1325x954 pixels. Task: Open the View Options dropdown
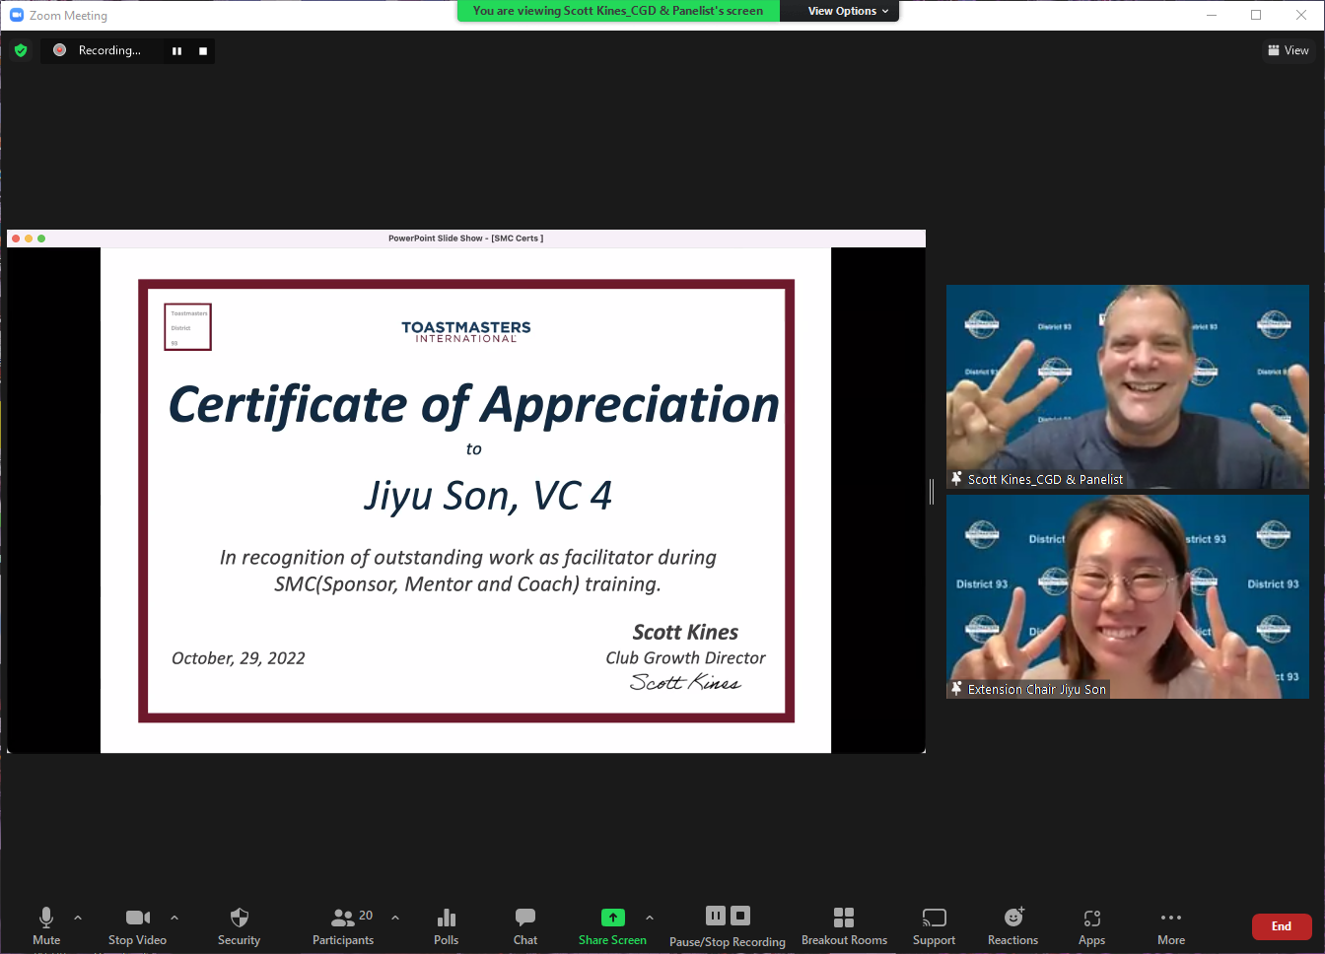point(848,11)
